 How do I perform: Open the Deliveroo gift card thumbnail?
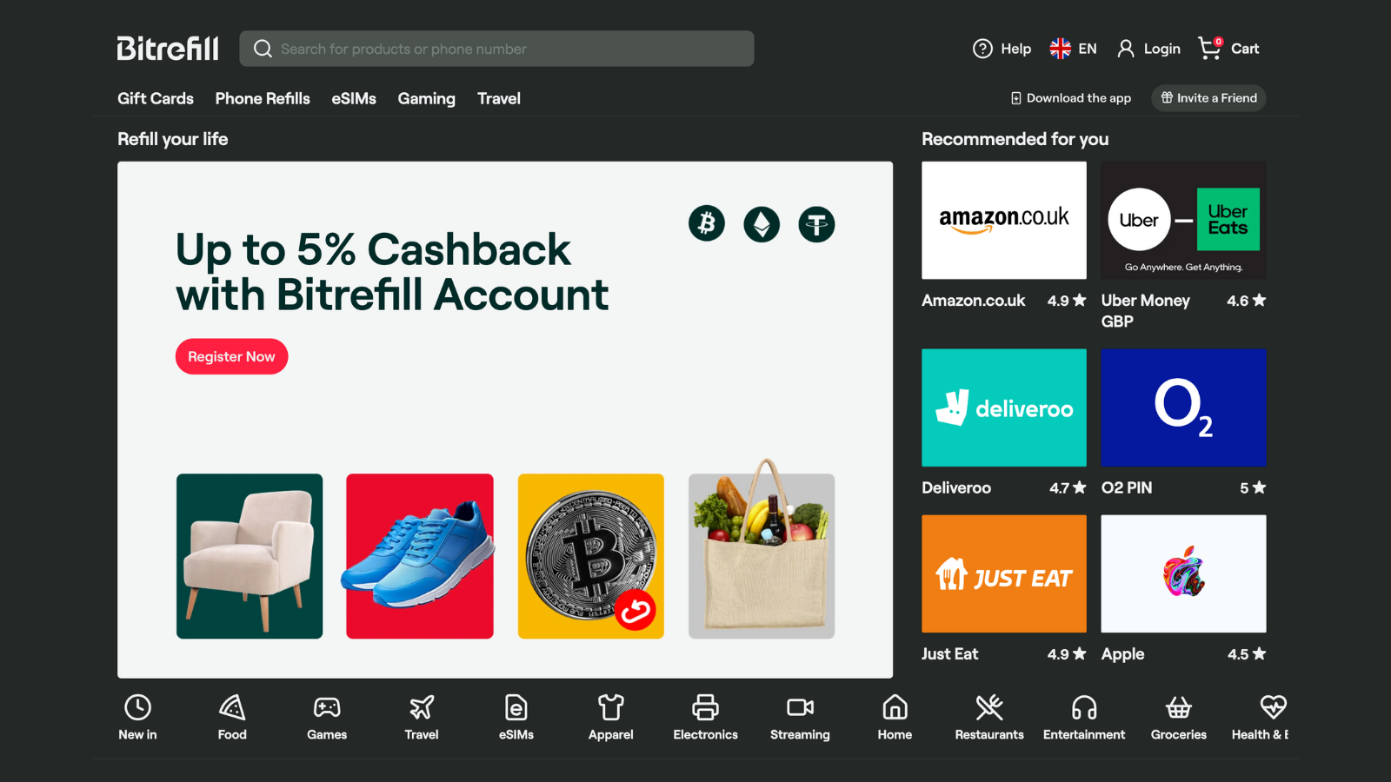tap(1004, 408)
